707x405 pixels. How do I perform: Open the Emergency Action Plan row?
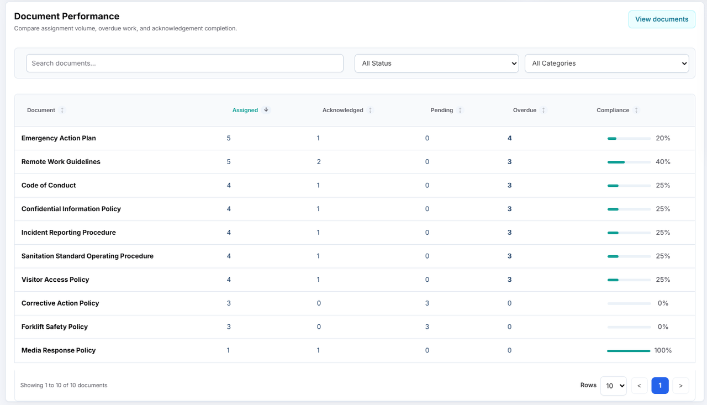(355, 138)
